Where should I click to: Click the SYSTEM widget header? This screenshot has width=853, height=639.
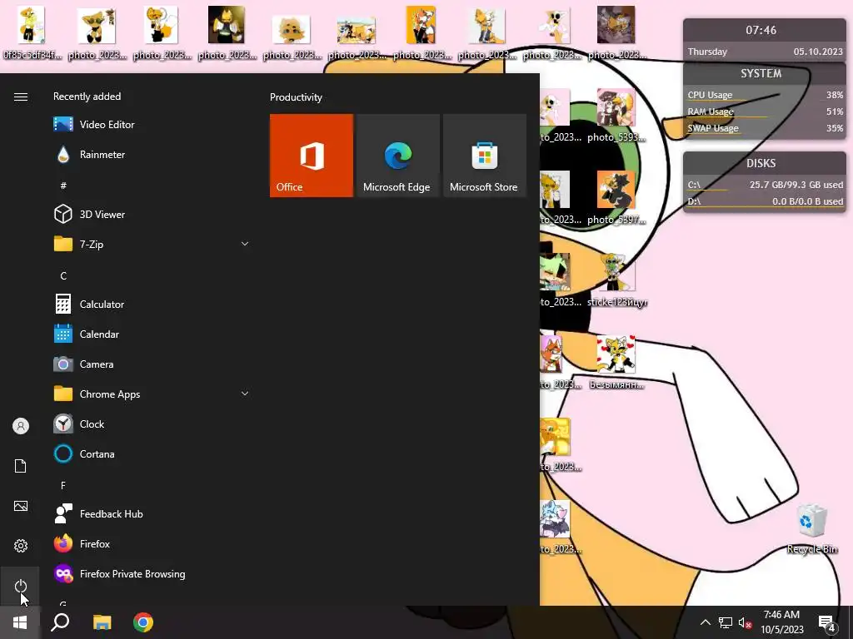[761, 74]
